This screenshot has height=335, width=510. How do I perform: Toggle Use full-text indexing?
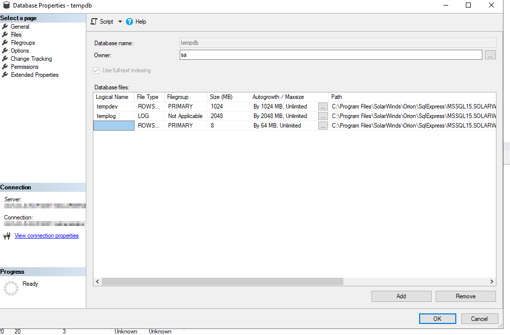(x=96, y=70)
